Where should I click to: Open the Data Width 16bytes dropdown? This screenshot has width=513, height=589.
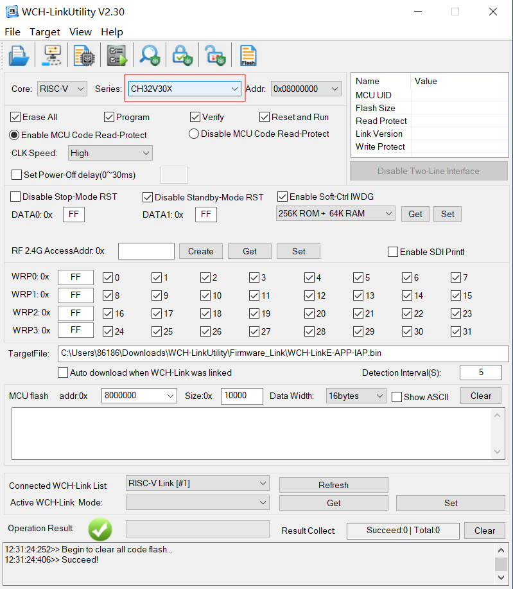(356, 396)
